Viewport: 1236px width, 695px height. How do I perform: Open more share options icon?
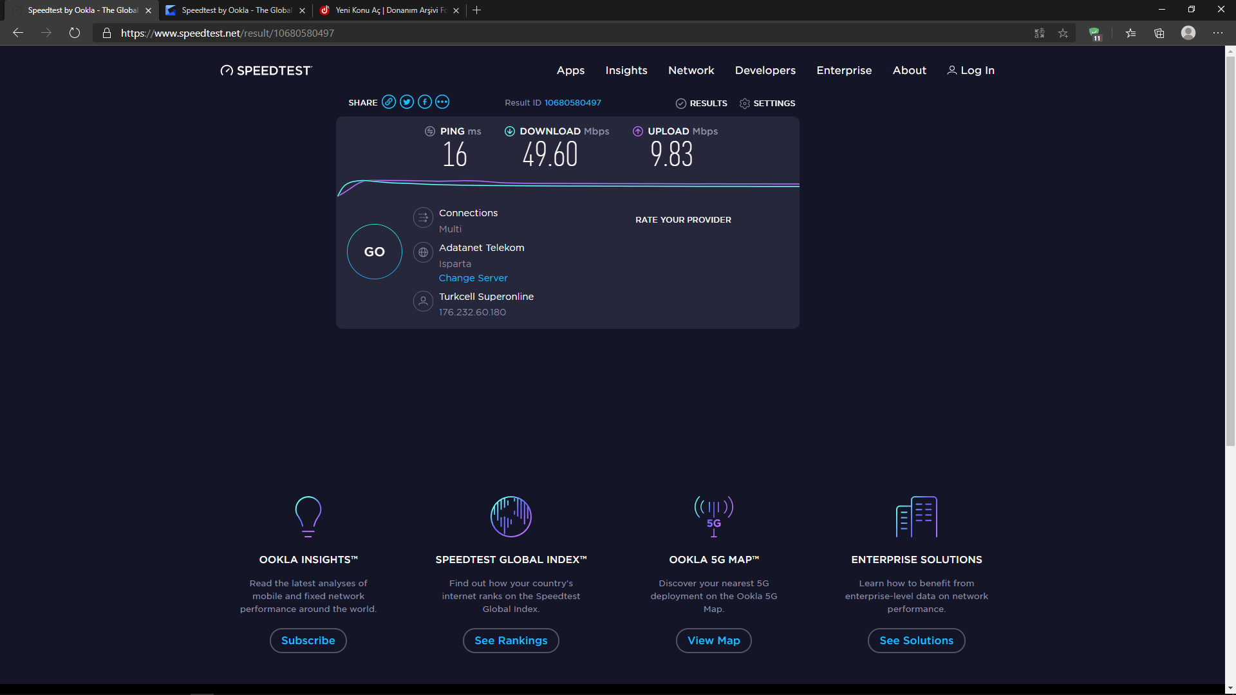click(x=442, y=102)
